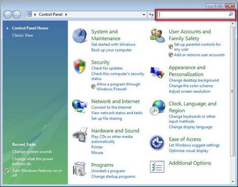Click the Hardware and Sound printer icon
Screen dimensions: 238x187
pos(80,135)
